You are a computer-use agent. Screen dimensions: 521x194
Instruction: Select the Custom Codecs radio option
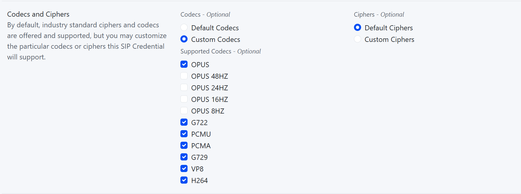184,39
